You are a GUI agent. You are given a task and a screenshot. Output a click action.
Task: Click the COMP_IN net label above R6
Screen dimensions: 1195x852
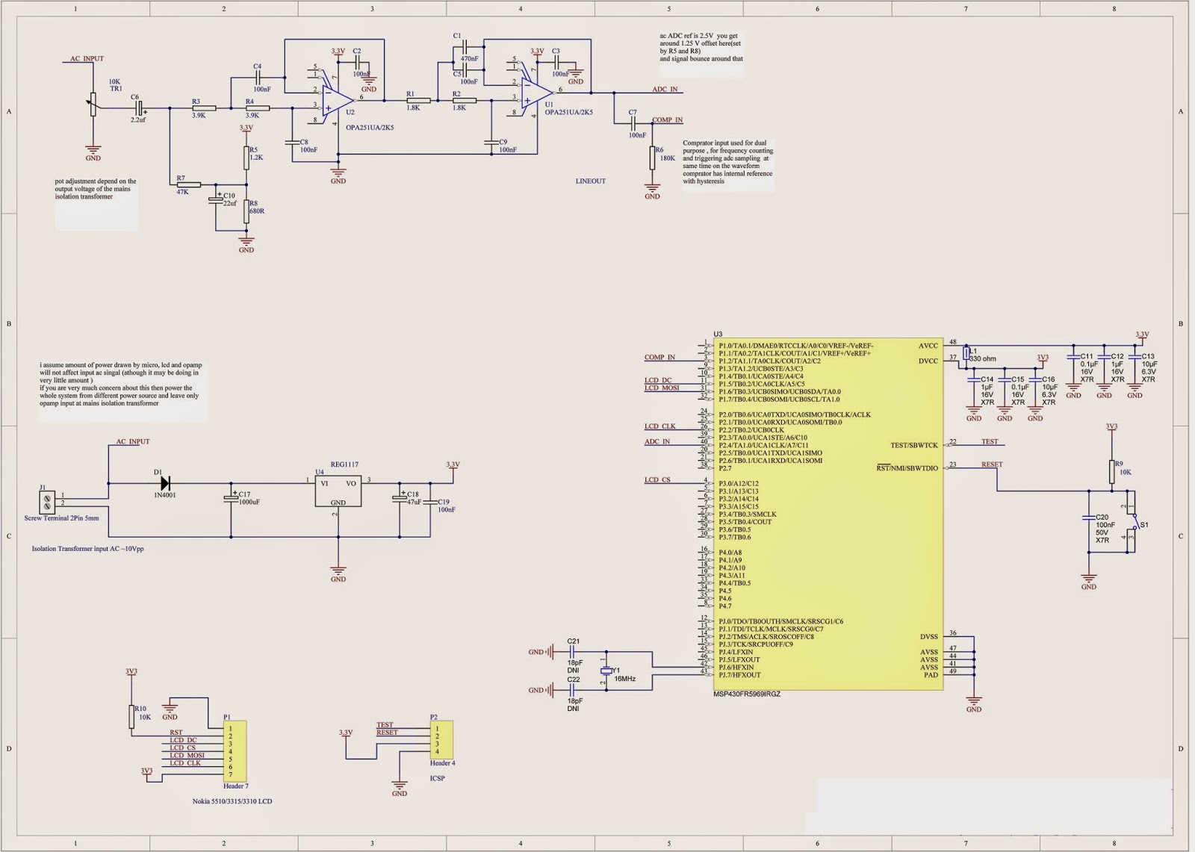[667, 119]
